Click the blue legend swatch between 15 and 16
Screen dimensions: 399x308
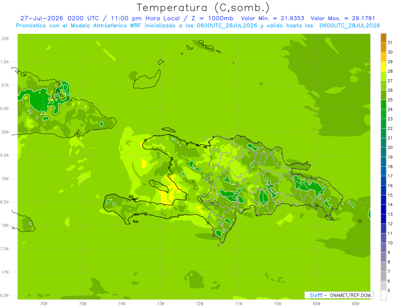[x=383, y=190]
